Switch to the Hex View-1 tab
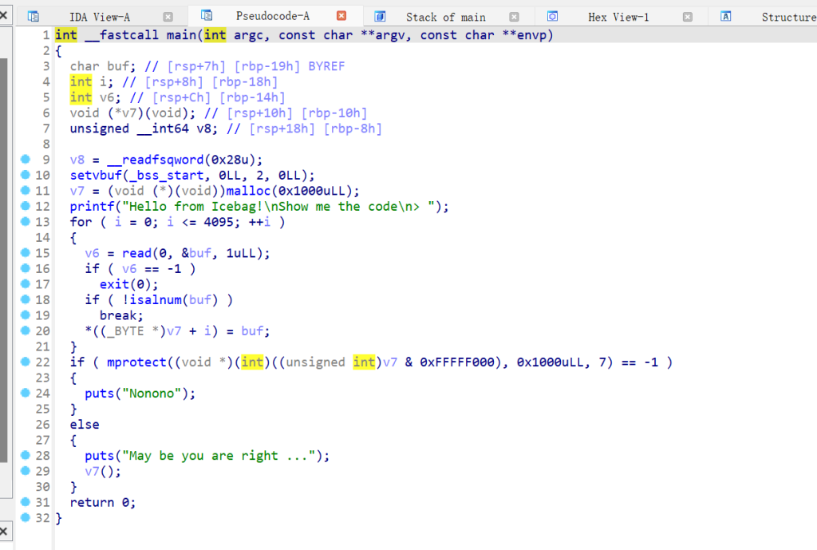The image size is (817, 550). pyautogui.click(x=618, y=17)
